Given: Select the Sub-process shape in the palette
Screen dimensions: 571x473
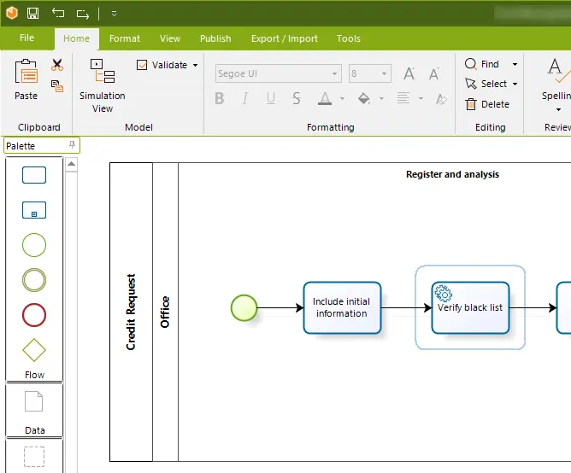Looking at the screenshot, I should (34, 210).
